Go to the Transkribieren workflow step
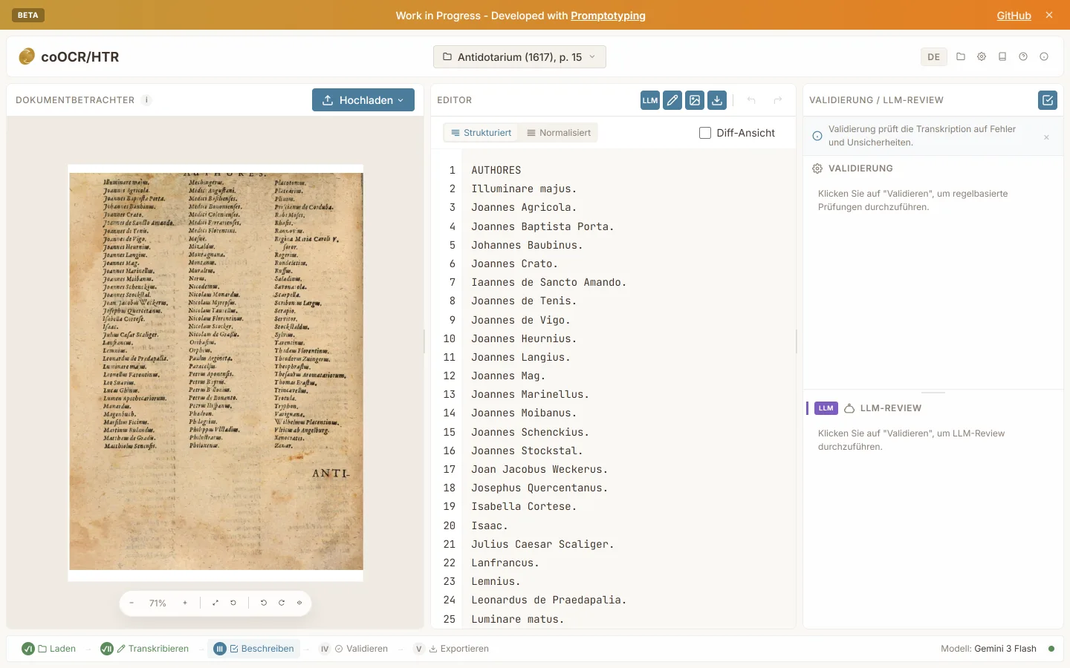This screenshot has height=668, width=1070. click(145, 649)
